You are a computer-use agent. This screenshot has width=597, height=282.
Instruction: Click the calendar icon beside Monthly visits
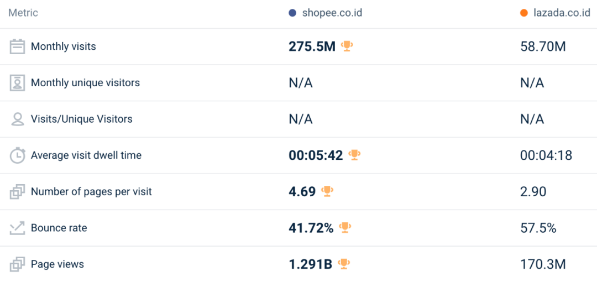[x=18, y=46]
